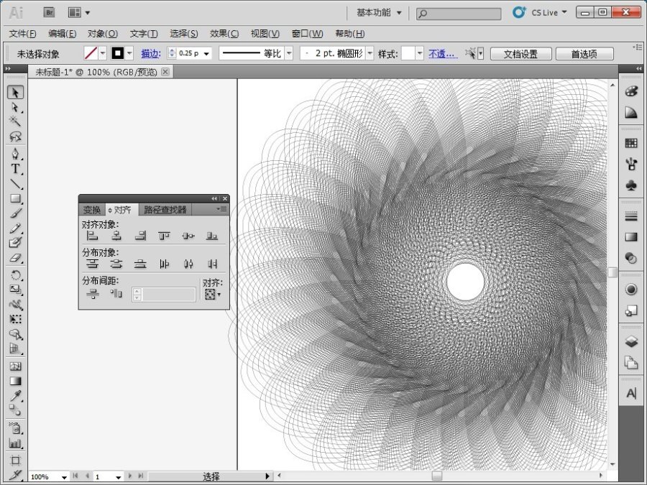The image size is (647, 485).
Task: Open the 文件(F) menu
Action: point(22,33)
